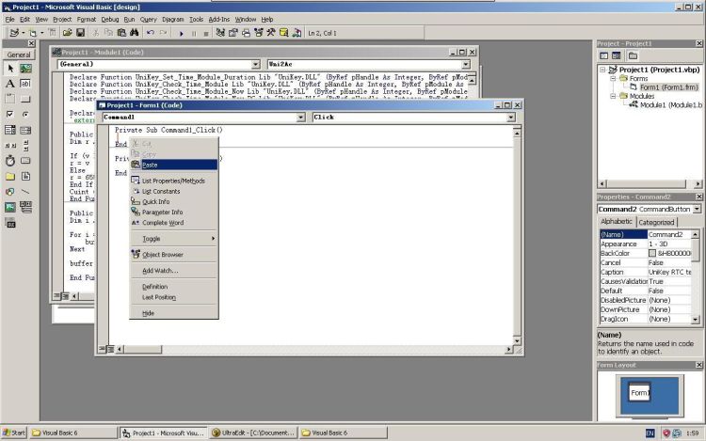Select the Appearance property row
This screenshot has width=706, height=441.
pos(646,244)
